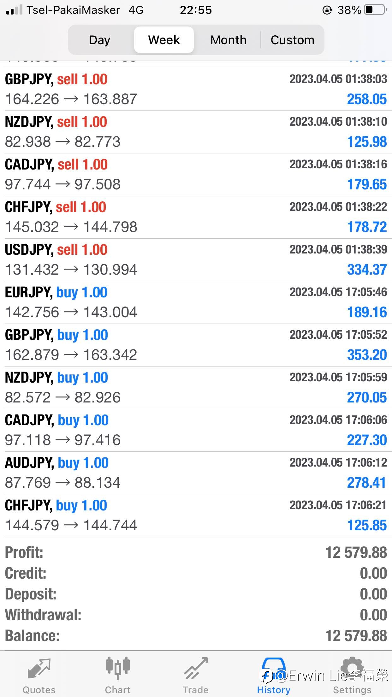392x697 pixels.
Task: Tap the battery indicator in status bar
Action: 376,10
